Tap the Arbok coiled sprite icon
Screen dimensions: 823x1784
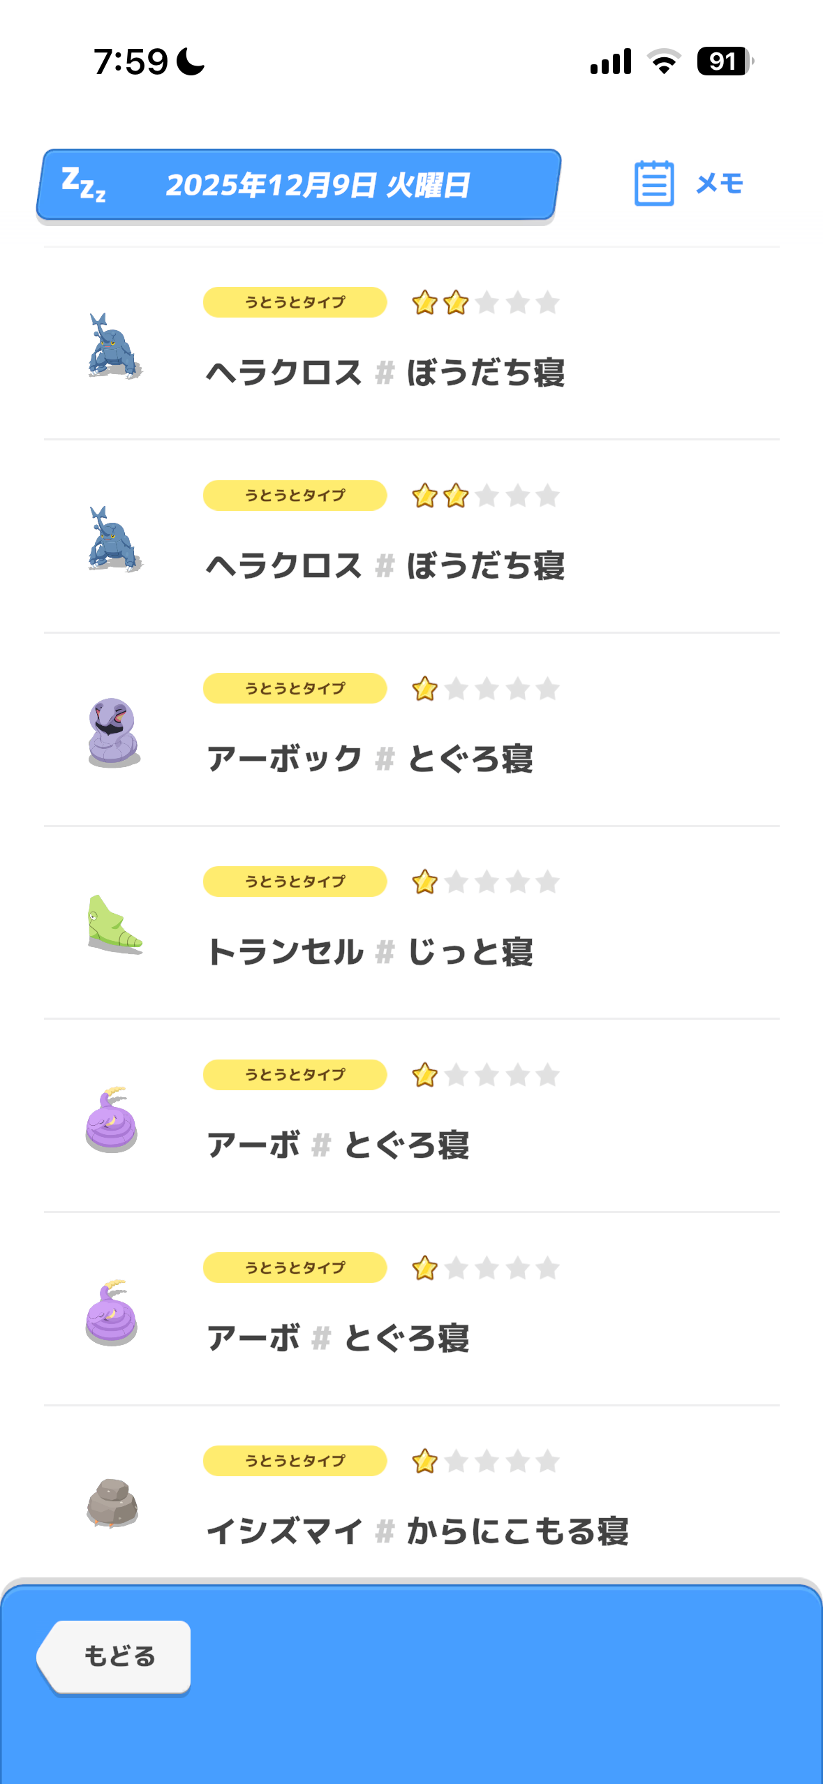click(114, 732)
